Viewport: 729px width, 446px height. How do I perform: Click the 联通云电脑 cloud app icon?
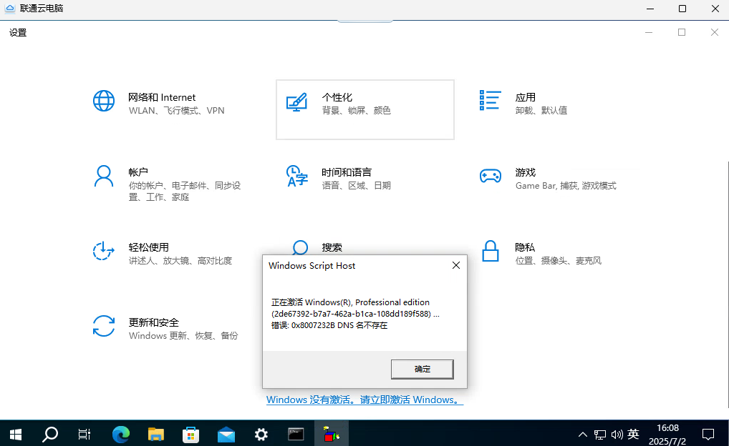click(10, 9)
